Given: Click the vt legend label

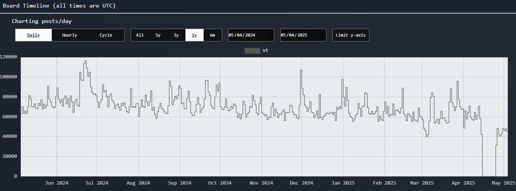Looking at the screenshot, I should point(266,50).
